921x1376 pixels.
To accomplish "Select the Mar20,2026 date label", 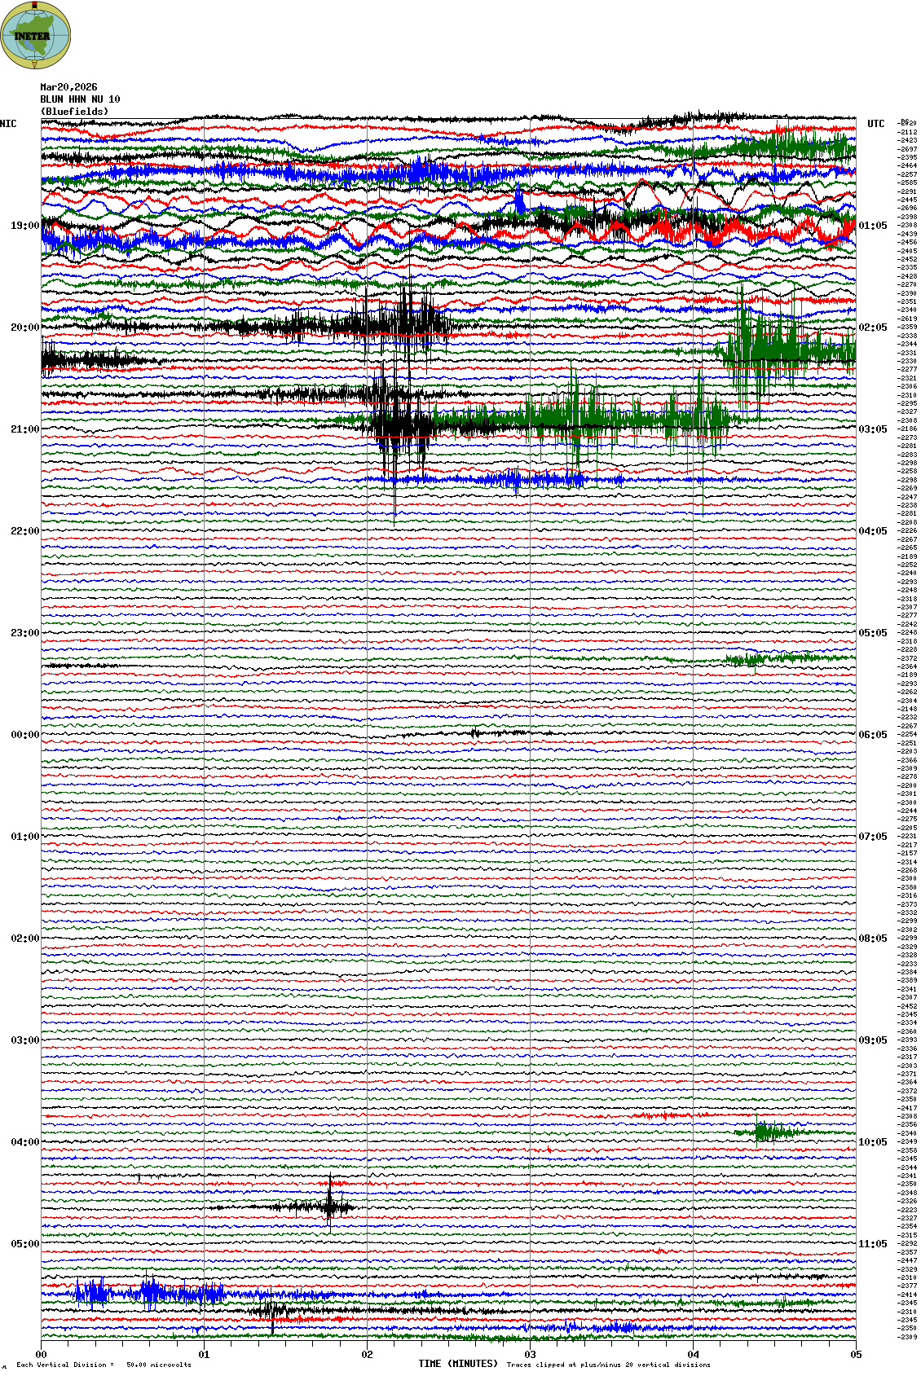I will pos(68,87).
